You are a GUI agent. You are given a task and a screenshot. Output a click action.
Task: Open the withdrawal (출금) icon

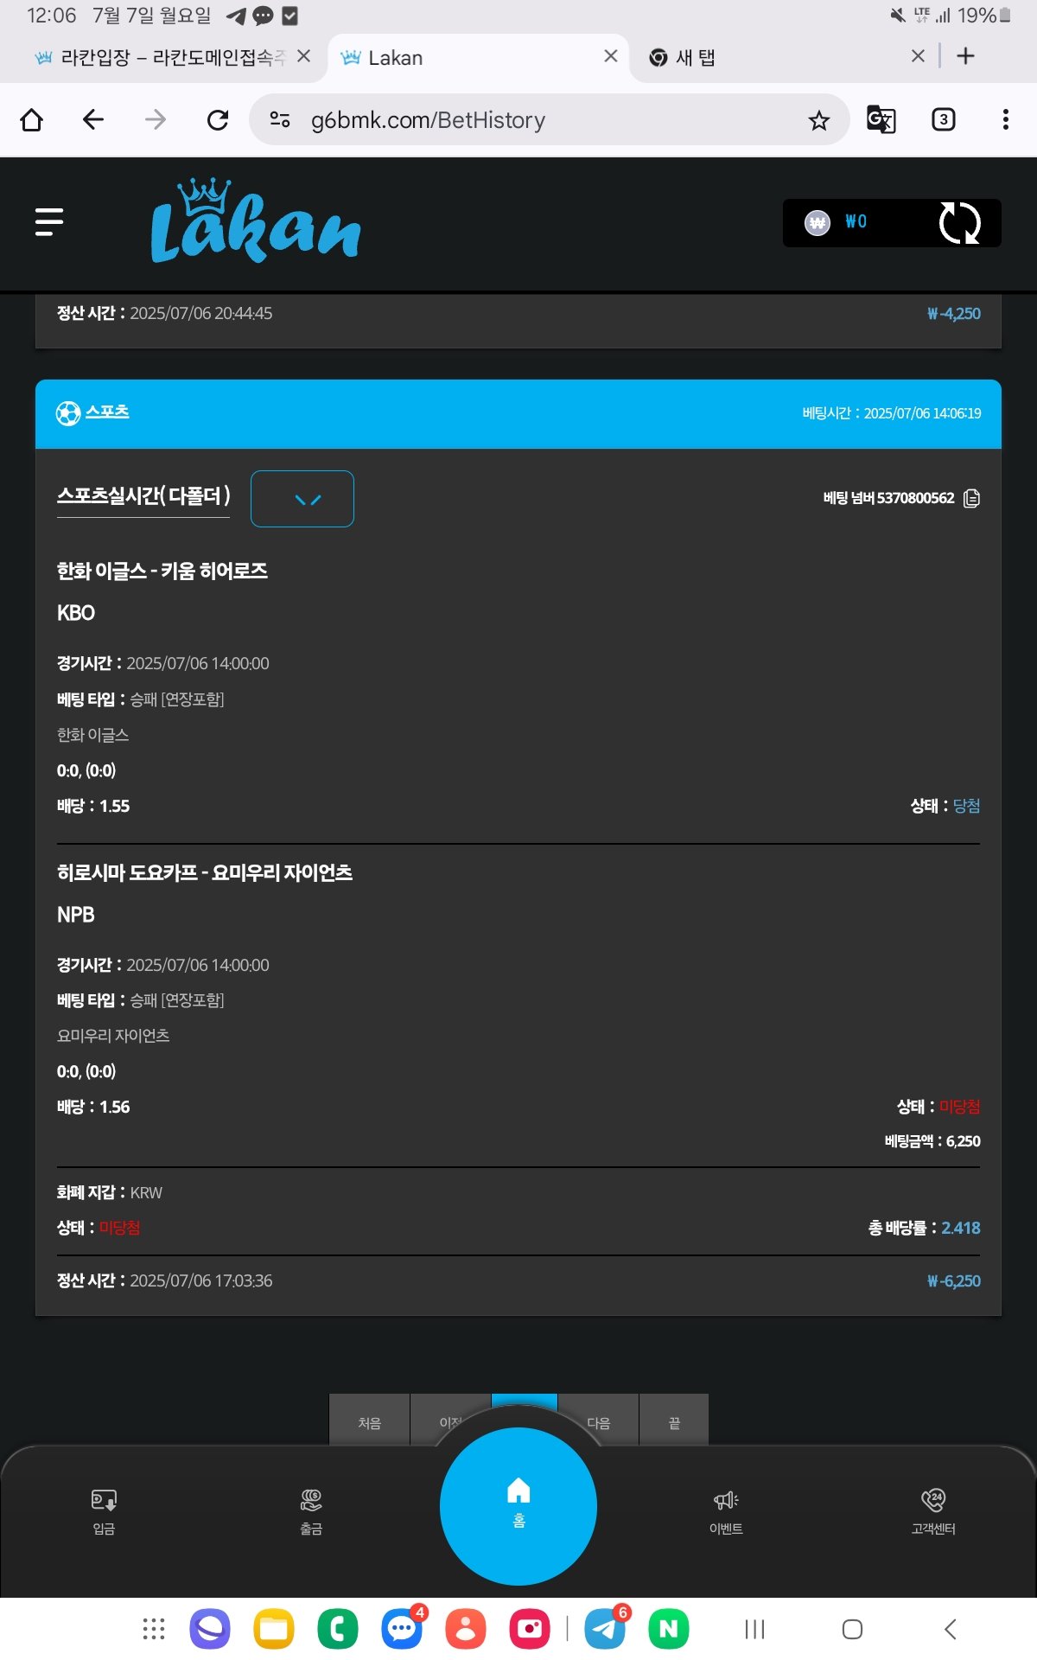311,1510
